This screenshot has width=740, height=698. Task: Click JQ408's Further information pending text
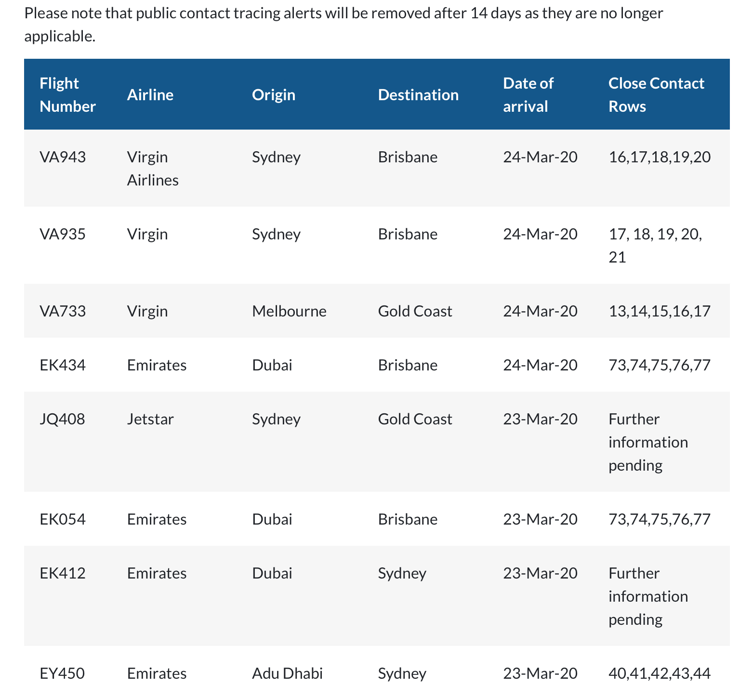[648, 442]
